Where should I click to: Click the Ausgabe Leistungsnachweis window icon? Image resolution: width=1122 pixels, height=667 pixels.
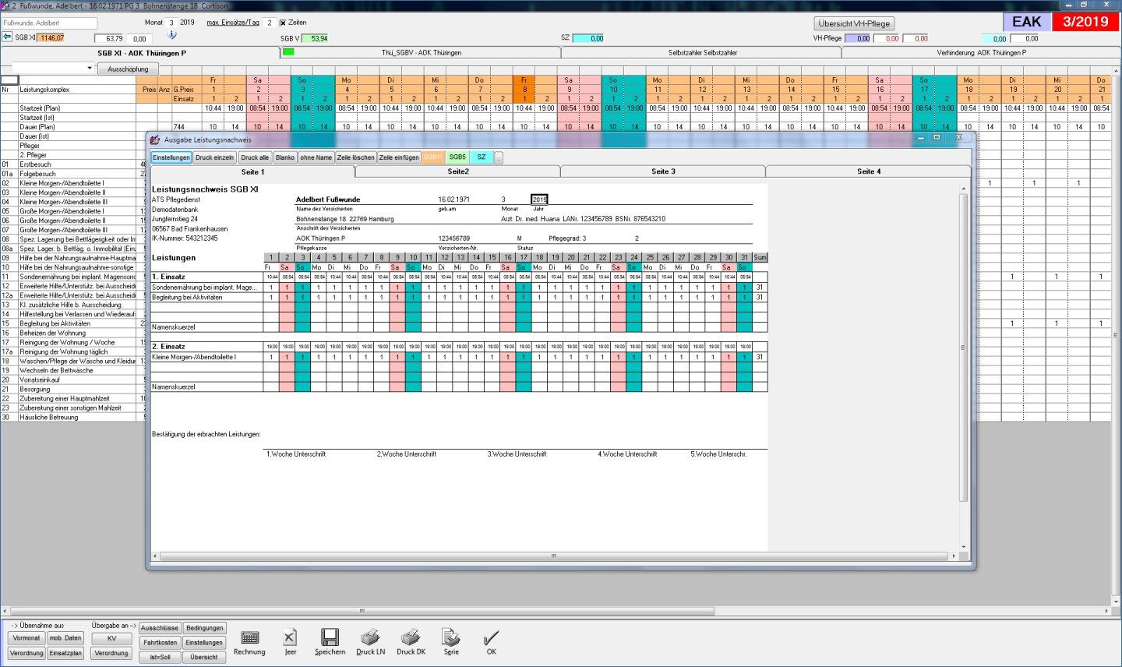tap(155, 139)
